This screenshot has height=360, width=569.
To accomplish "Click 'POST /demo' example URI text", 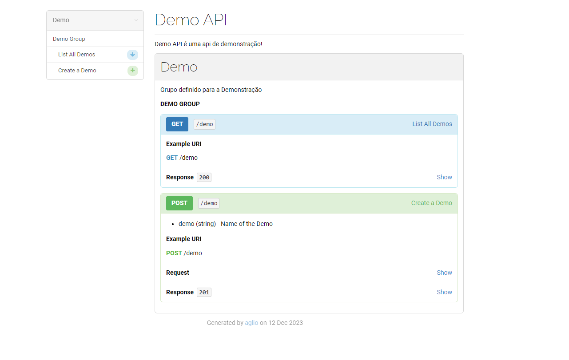I will point(184,253).
